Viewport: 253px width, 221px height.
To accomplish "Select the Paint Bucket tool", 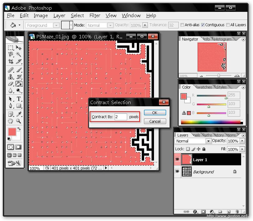I will [x=19, y=84].
